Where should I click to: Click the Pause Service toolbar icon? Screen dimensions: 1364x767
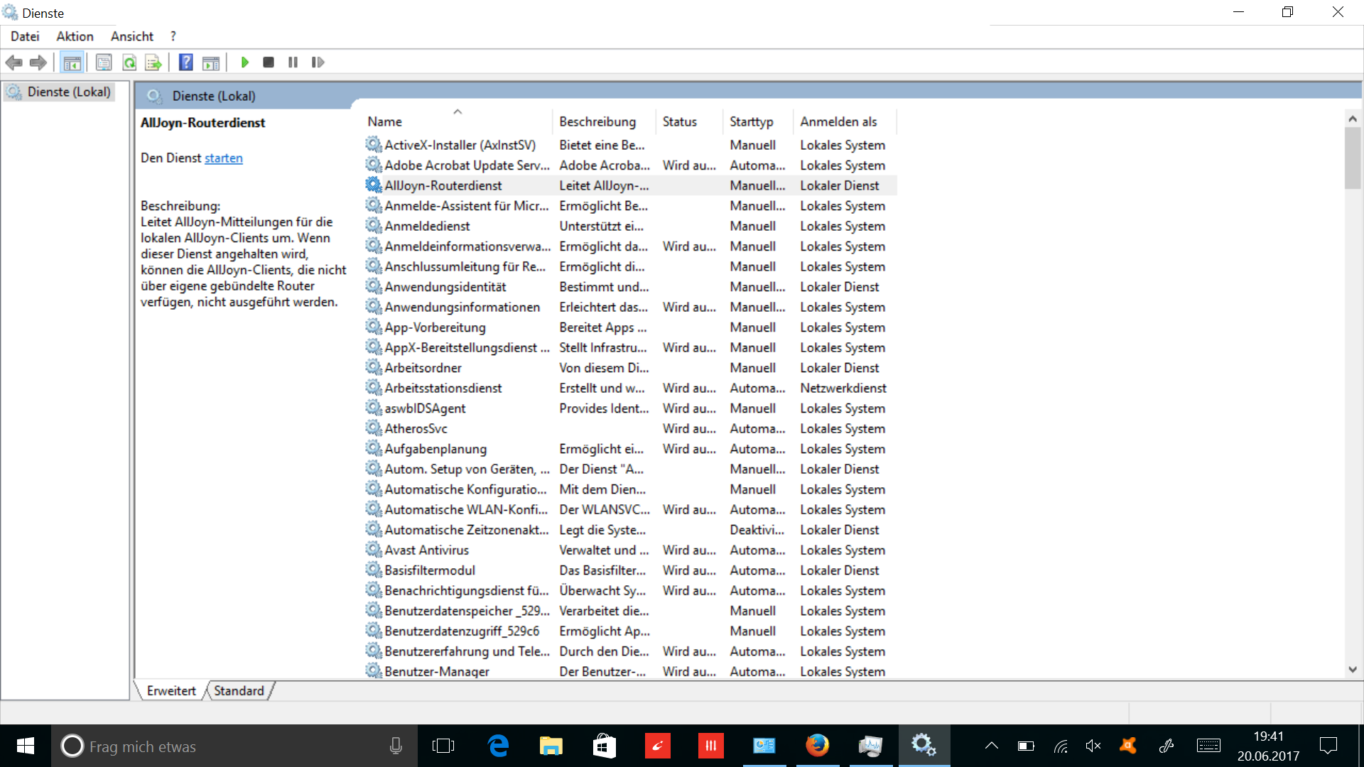tap(293, 62)
